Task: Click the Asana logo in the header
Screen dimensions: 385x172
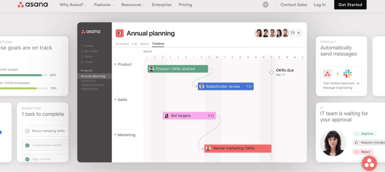Action: [x=33, y=4]
